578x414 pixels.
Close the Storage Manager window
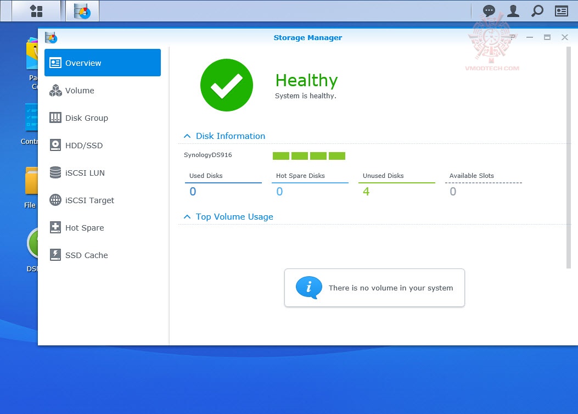tap(564, 37)
